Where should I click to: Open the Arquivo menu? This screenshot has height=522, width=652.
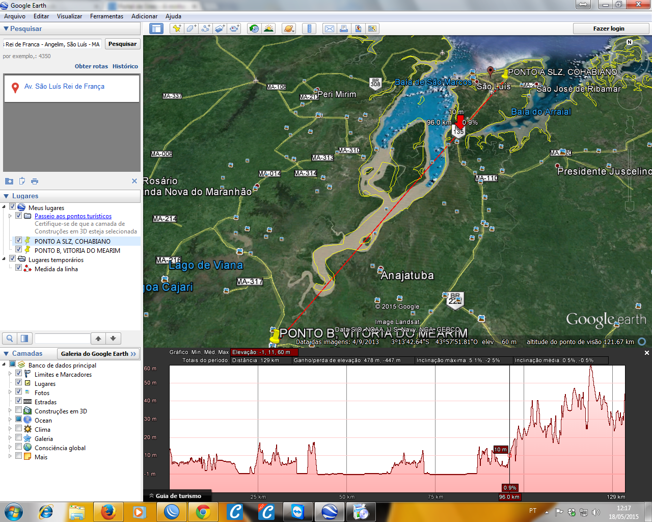[x=15, y=16]
